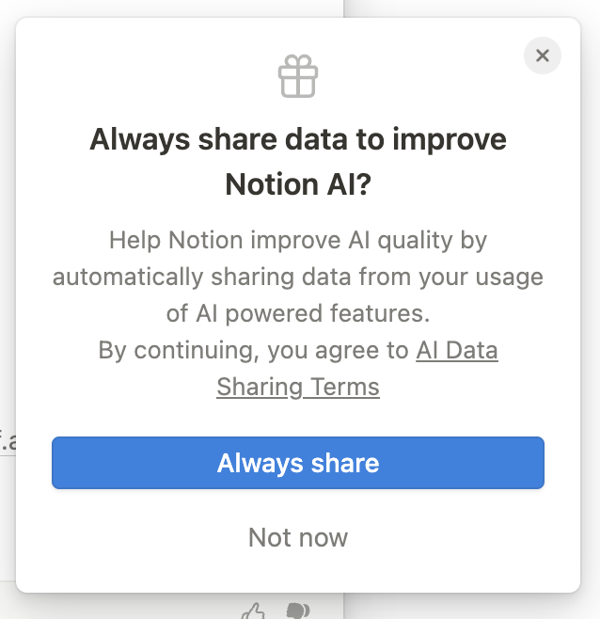Click the 'of AI powered features' line
This screenshot has width=600, height=619.
coord(298,313)
